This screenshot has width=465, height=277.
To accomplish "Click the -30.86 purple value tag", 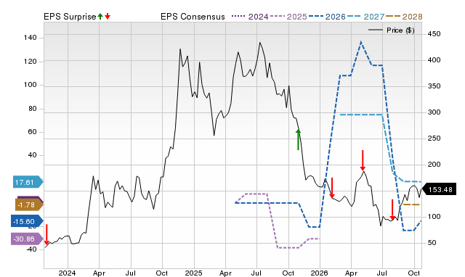I will pyautogui.click(x=27, y=239).
